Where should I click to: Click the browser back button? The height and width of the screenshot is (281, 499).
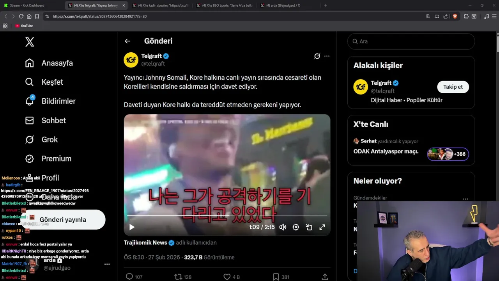pyautogui.click(x=5, y=16)
